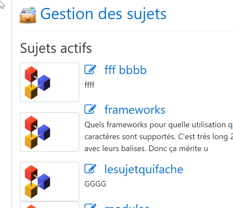Select the cubes thumbnail for lesujetquifache

tap(50, 182)
